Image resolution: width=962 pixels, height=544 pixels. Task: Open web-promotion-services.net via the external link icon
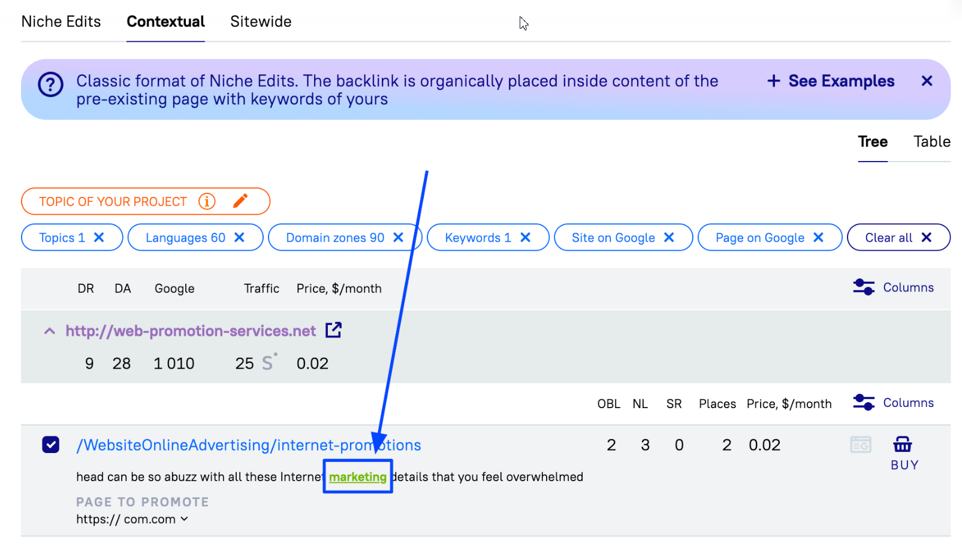point(333,330)
